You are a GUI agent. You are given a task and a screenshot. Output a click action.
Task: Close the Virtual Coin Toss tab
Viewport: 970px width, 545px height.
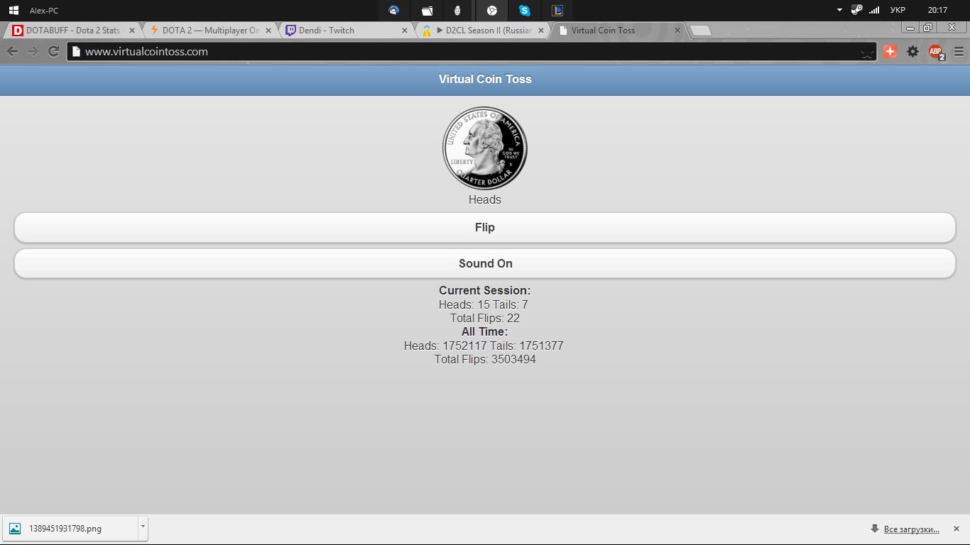677,31
